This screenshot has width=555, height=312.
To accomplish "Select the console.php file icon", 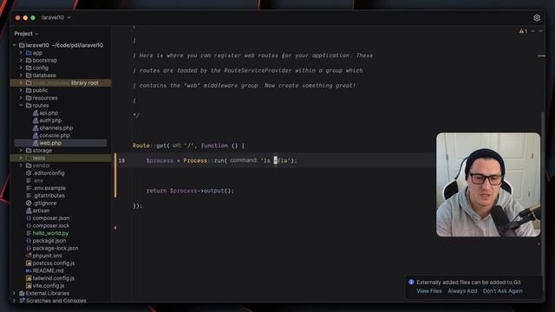I will click(36, 135).
